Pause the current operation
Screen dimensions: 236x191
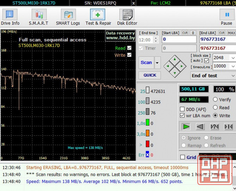pos(227,17)
